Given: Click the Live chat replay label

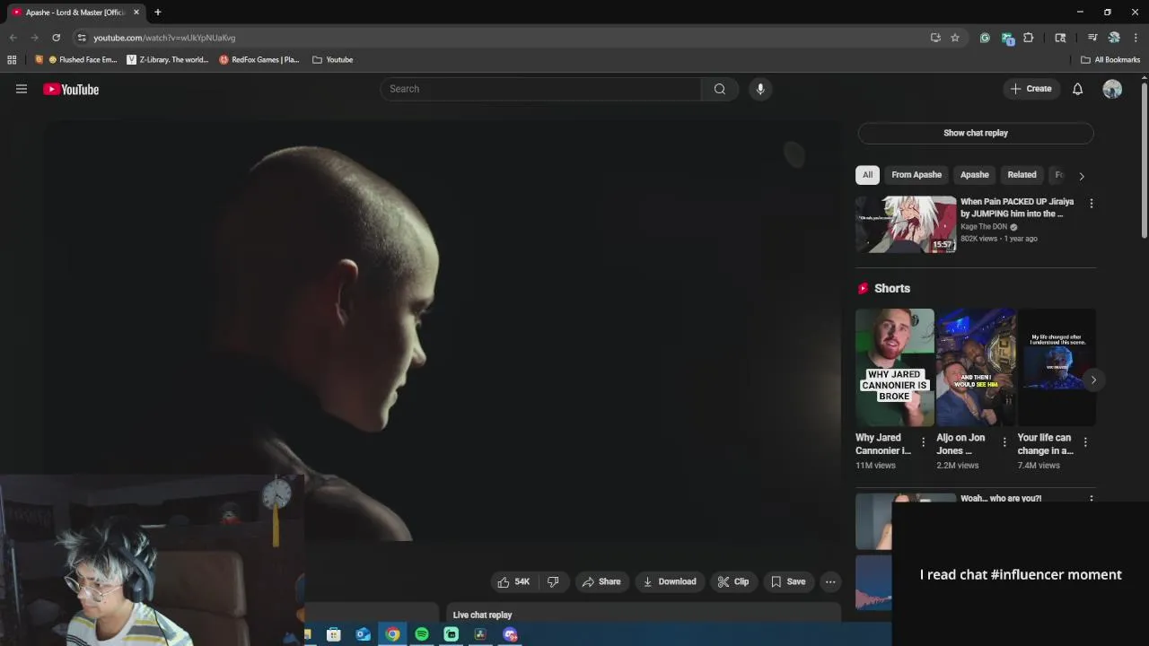Looking at the screenshot, I should point(482,615).
